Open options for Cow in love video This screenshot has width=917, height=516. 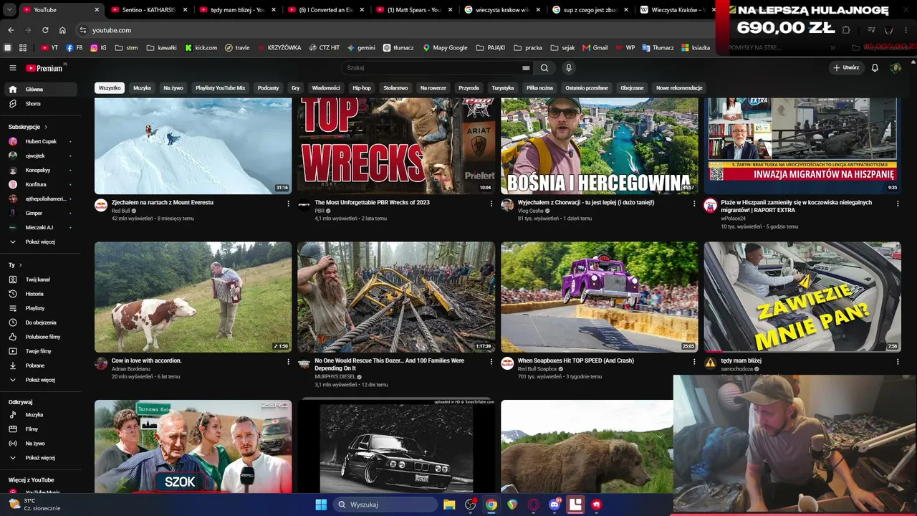pos(288,362)
